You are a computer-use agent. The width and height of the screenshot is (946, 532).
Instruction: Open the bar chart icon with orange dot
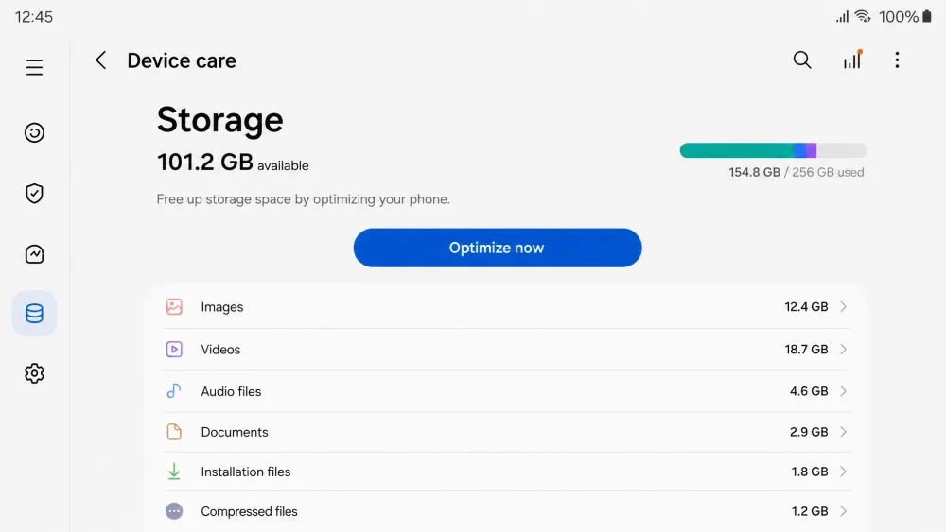point(852,60)
